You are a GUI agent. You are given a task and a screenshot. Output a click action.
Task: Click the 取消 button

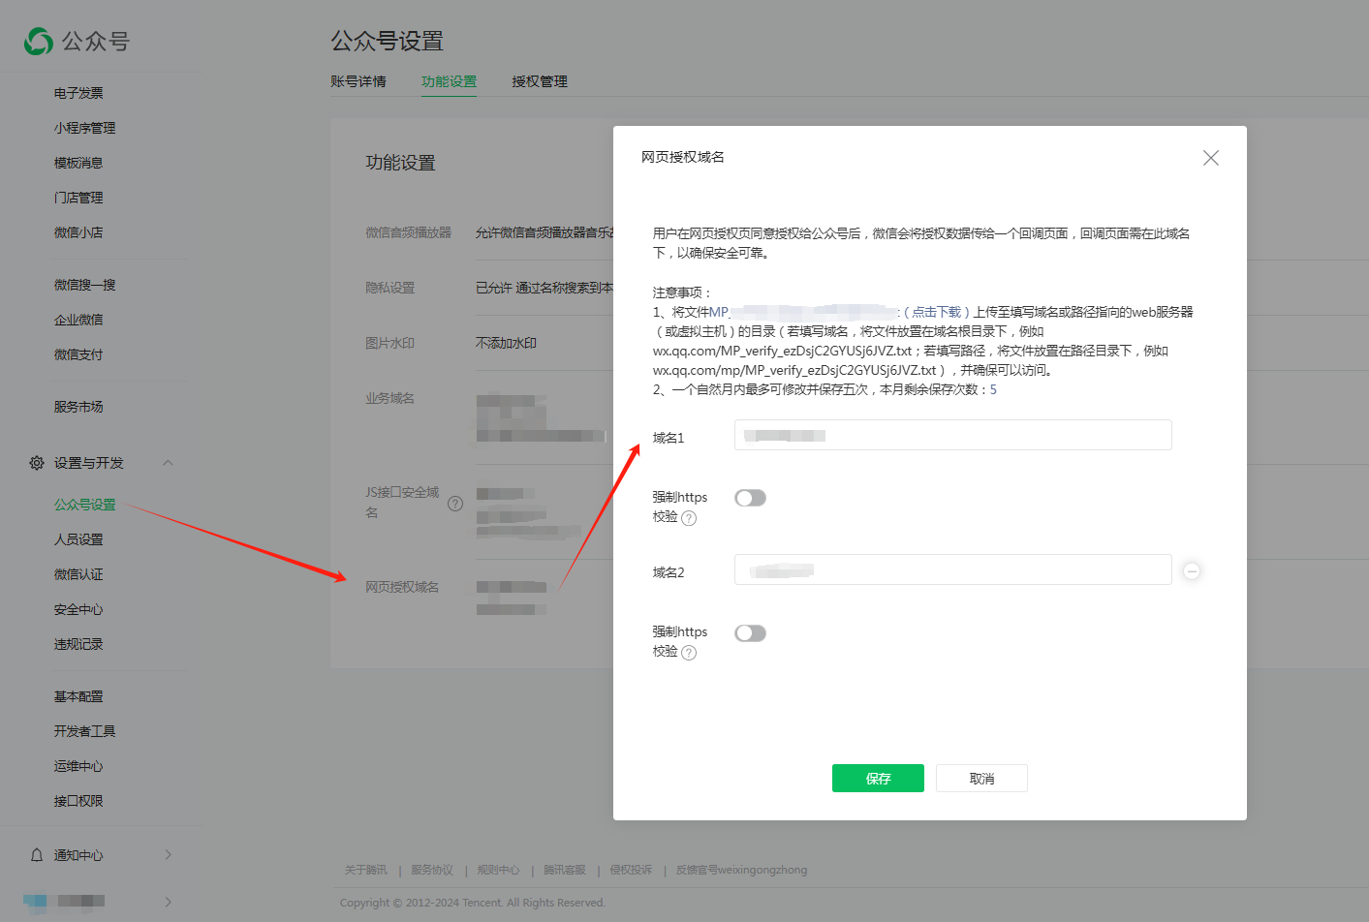pyautogui.click(x=981, y=779)
